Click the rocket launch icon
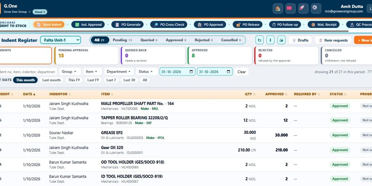The height and width of the screenshot is (186, 372). (x=304, y=8)
